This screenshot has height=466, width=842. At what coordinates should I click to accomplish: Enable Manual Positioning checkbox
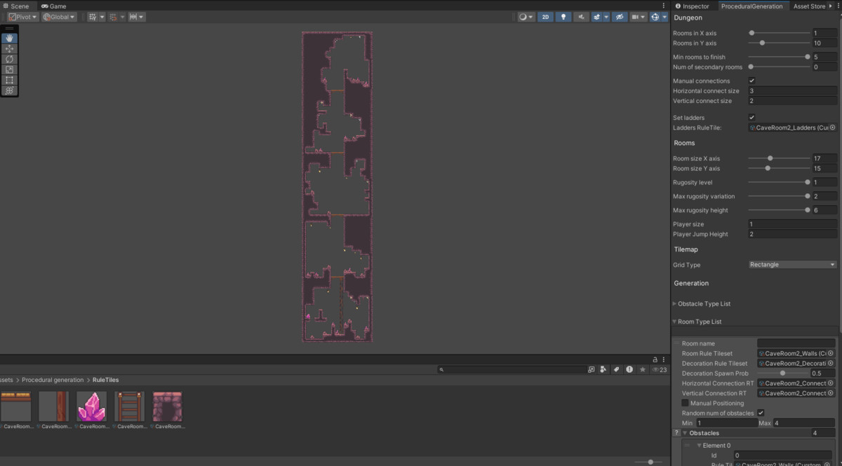pyautogui.click(x=685, y=403)
